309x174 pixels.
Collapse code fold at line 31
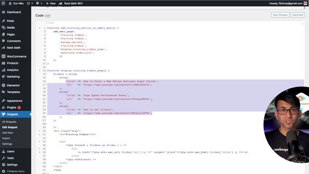[40, 134]
